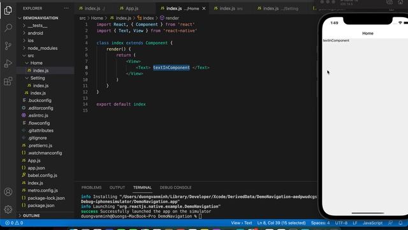408x230 pixels.
Task: Change indentation via Spaces: 4
Action: tap(320, 223)
